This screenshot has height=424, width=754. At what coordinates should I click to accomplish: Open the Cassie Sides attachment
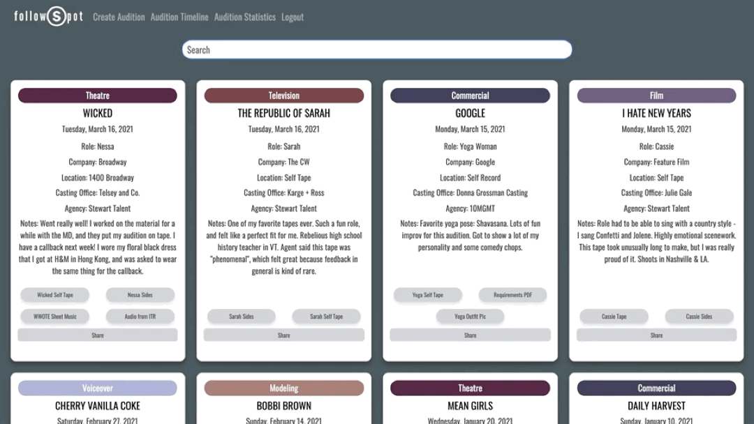tap(699, 317)
